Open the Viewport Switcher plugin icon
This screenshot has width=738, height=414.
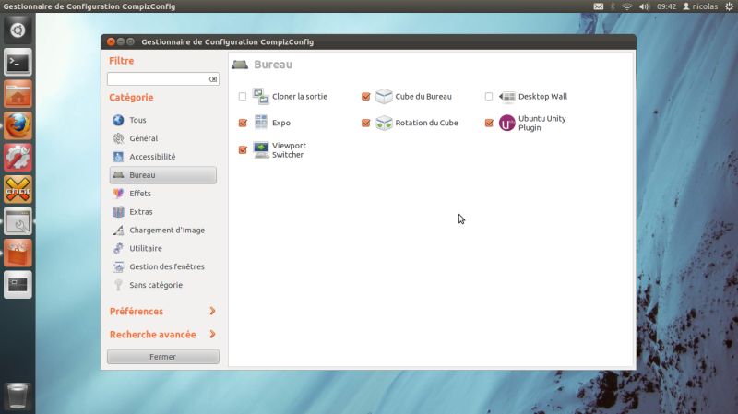pyautogui.click(x=261, y=149)
